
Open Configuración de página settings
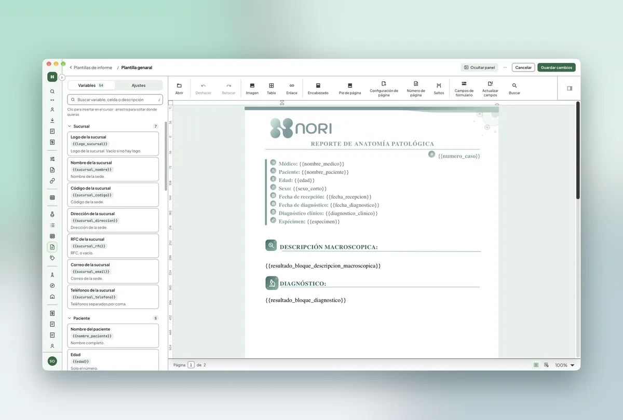click(x=384, y=89)
